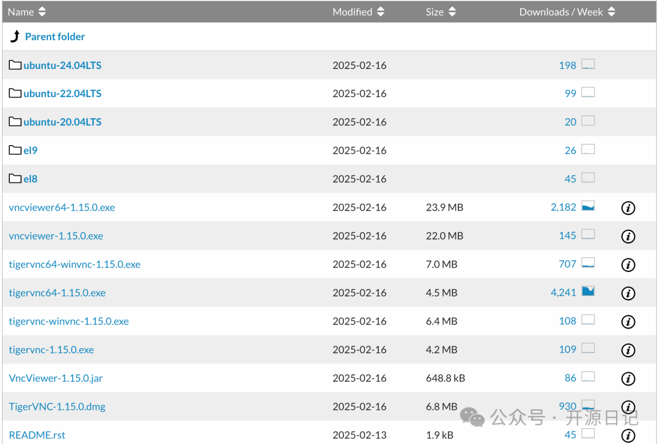Click the Parent folder up-arrow icon

pos(15,37)
